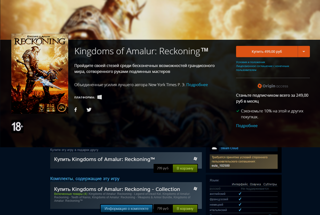
Task: Click Не поддерживается text in русский row
Action: [x=255, y=189]
